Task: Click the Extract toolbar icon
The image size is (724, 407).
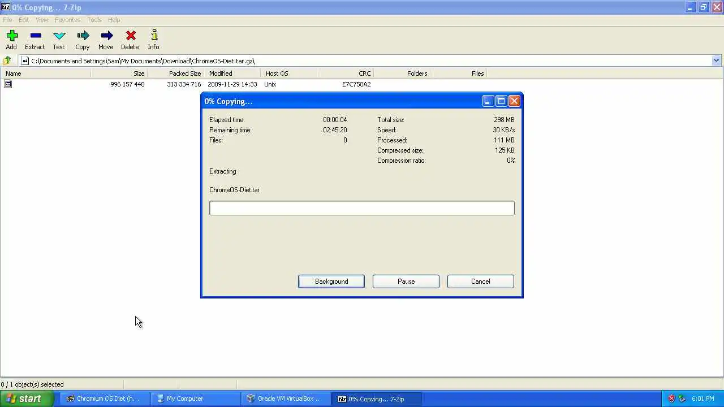Action: pyautogui.click(x=35, y=36)
